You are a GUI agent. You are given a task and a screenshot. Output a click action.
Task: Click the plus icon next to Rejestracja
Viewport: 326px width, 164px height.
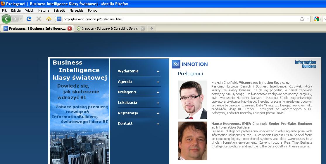[158, 113]
